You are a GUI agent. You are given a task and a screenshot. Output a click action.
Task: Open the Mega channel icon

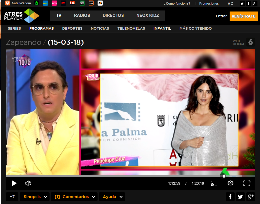coord(63,3)
